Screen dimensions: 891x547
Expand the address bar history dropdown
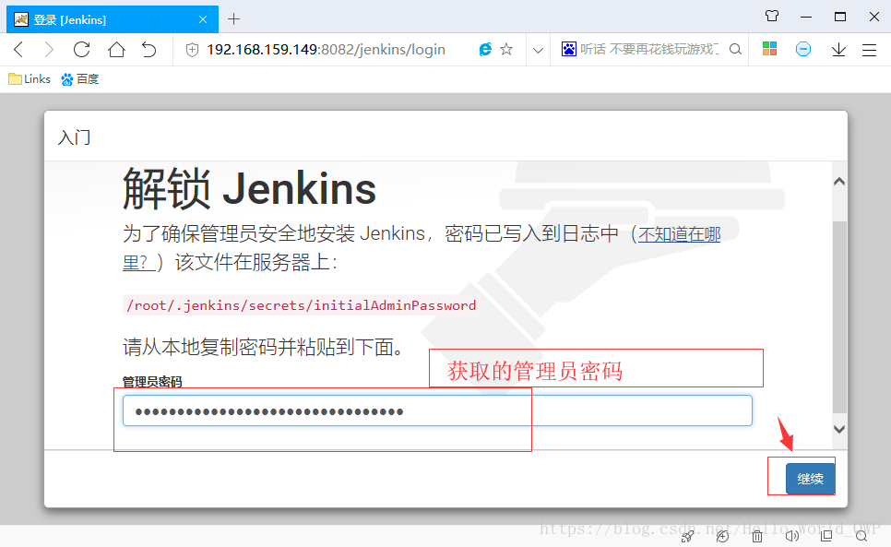538,50
